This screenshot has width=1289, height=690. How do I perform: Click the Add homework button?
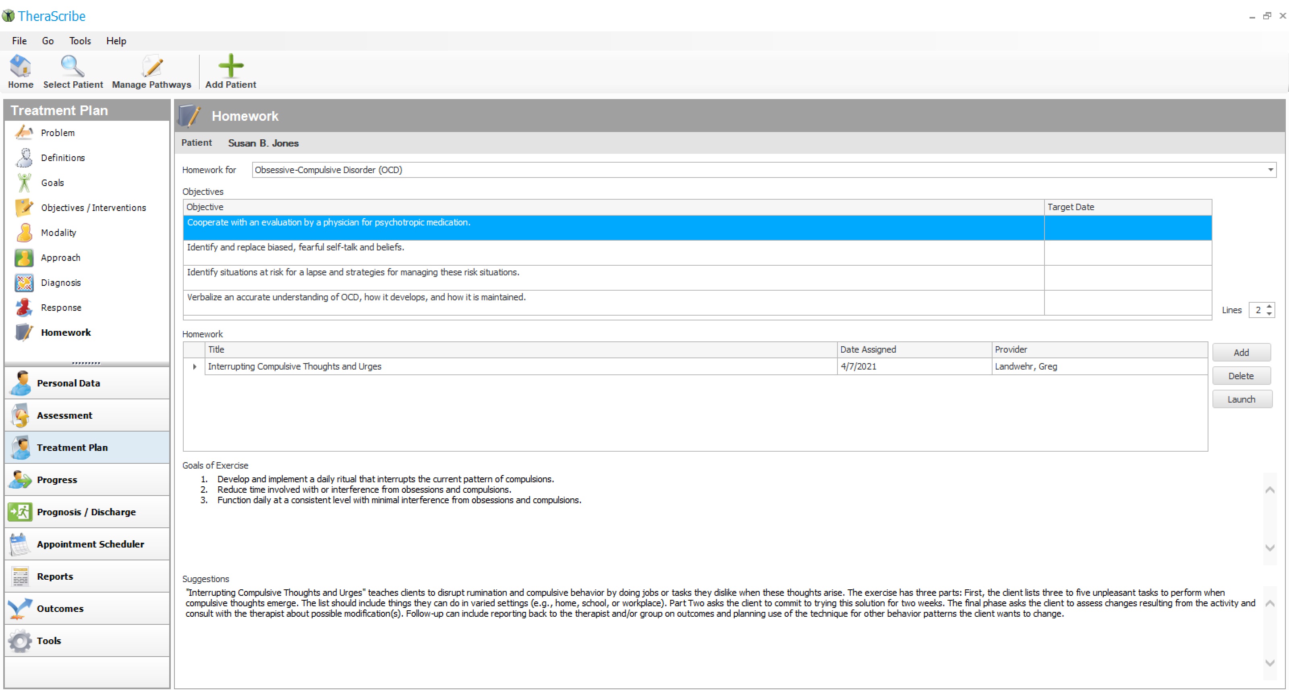tap(1241, 353)
